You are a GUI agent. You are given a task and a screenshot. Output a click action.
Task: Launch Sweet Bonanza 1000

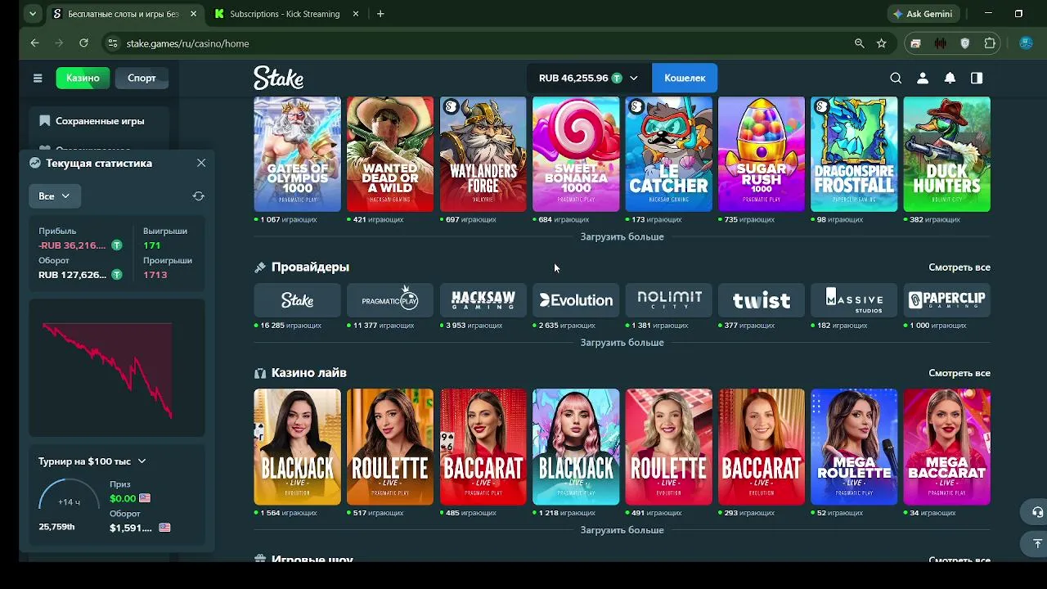point(576,154)
